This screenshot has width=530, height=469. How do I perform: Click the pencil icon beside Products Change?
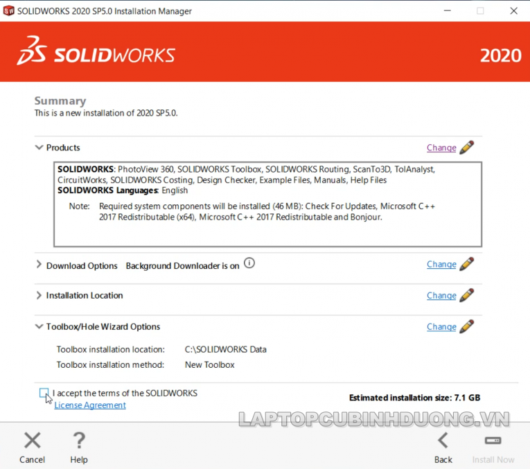[467, 148]
